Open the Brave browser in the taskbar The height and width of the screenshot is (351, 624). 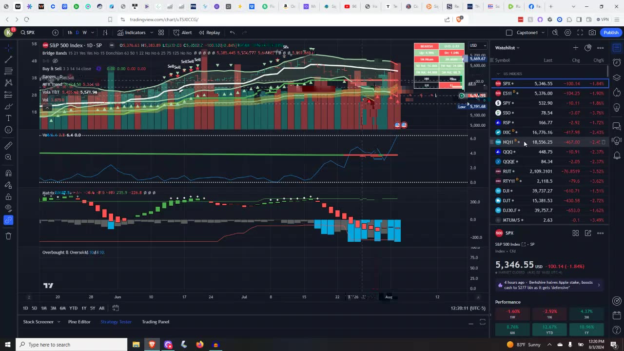[x=152, y=345]
